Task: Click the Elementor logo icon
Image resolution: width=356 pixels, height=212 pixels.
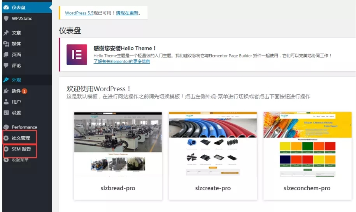Action: pos(77,55)
